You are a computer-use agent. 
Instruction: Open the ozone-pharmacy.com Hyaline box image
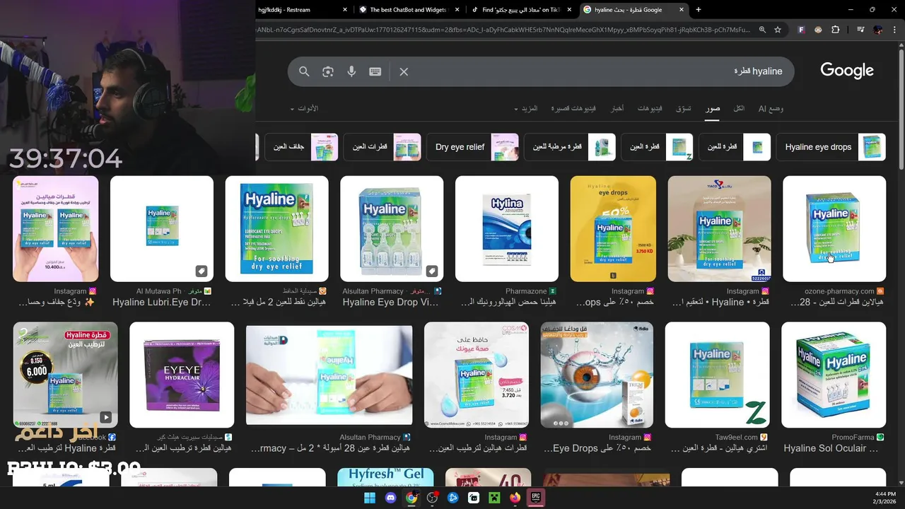(834, 228)
